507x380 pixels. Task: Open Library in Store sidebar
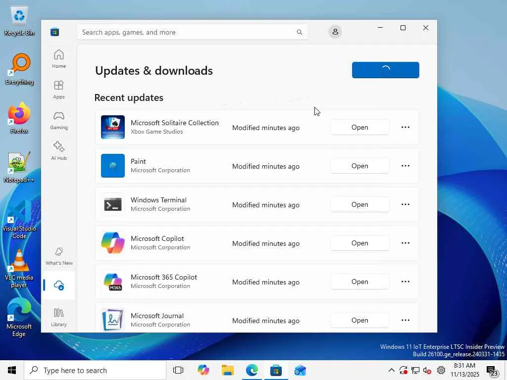coord(59,317)
